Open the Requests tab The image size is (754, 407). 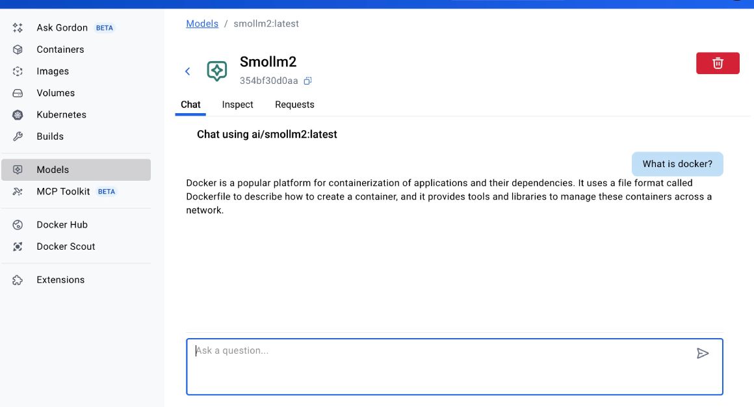tap(294, 104)
